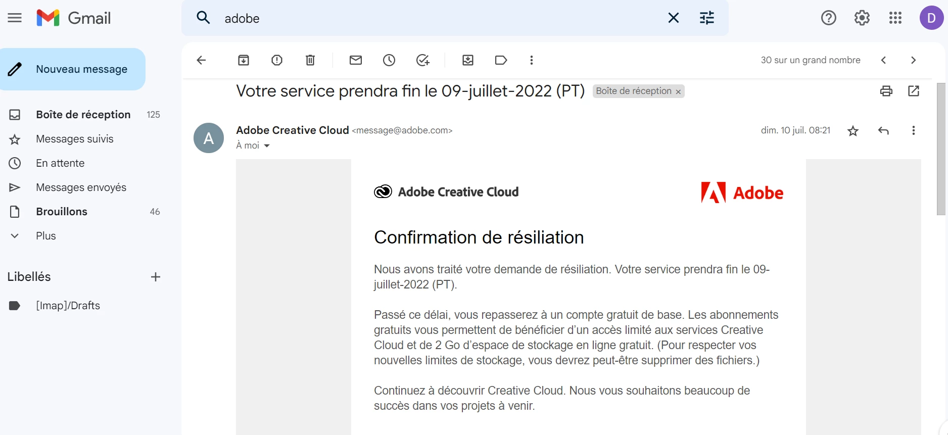Image resolution: width=948 pixels, height=435 pixels.
Task: Expand recipient details next to À moi
Action: (267, 146)
